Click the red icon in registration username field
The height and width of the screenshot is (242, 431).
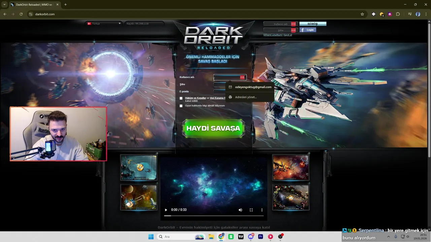242,77
